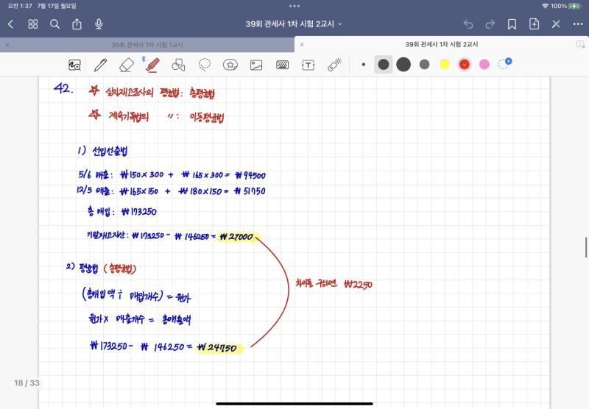Select the Highlighter tool
Viewport: 589px width, 409px height.
tap(152, 65)
